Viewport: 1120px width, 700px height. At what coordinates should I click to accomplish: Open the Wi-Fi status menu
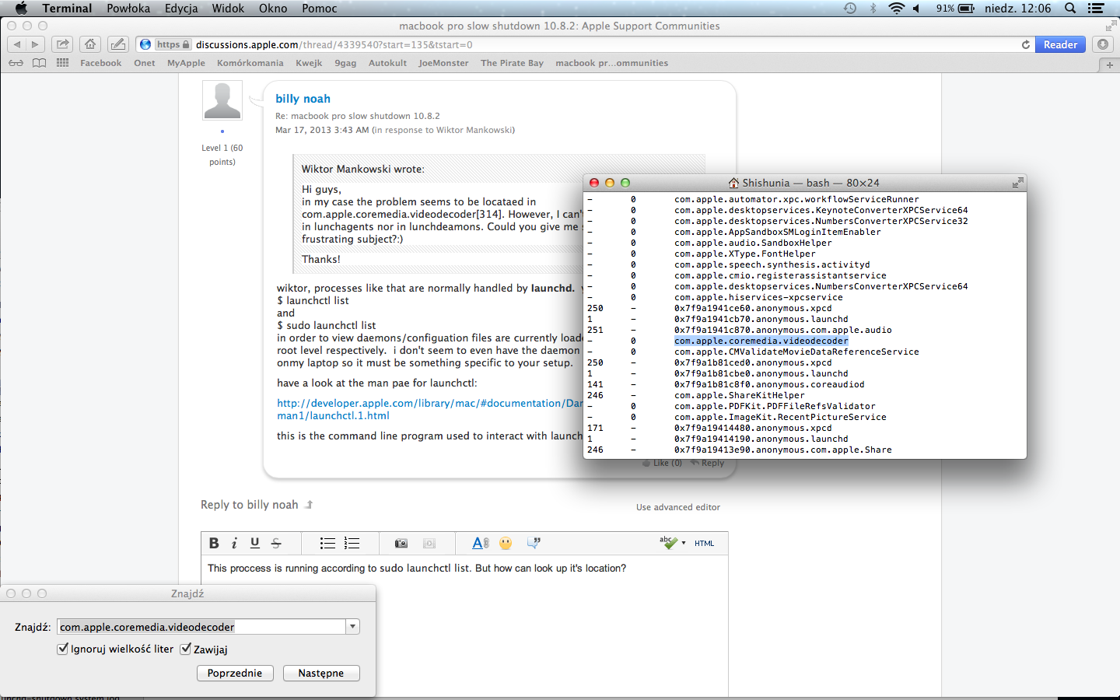coord(896,9)
